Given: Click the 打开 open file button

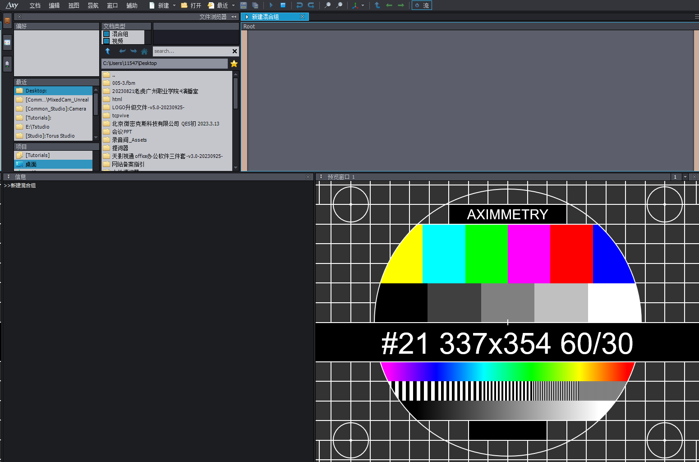Looking at the screenshot, I should (x=191, y=5).
